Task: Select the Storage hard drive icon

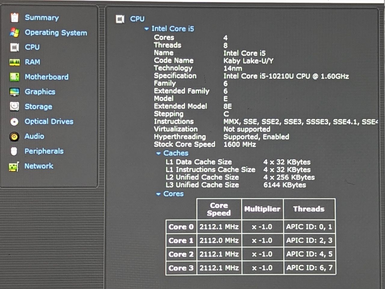Action: click(14, 107)
